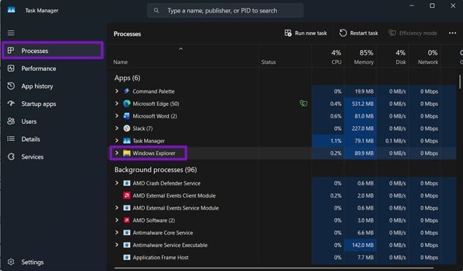Expand the Microsoft Word (2) process group
463x271 pixels.
pyautogui.click(x=116, y=116)
